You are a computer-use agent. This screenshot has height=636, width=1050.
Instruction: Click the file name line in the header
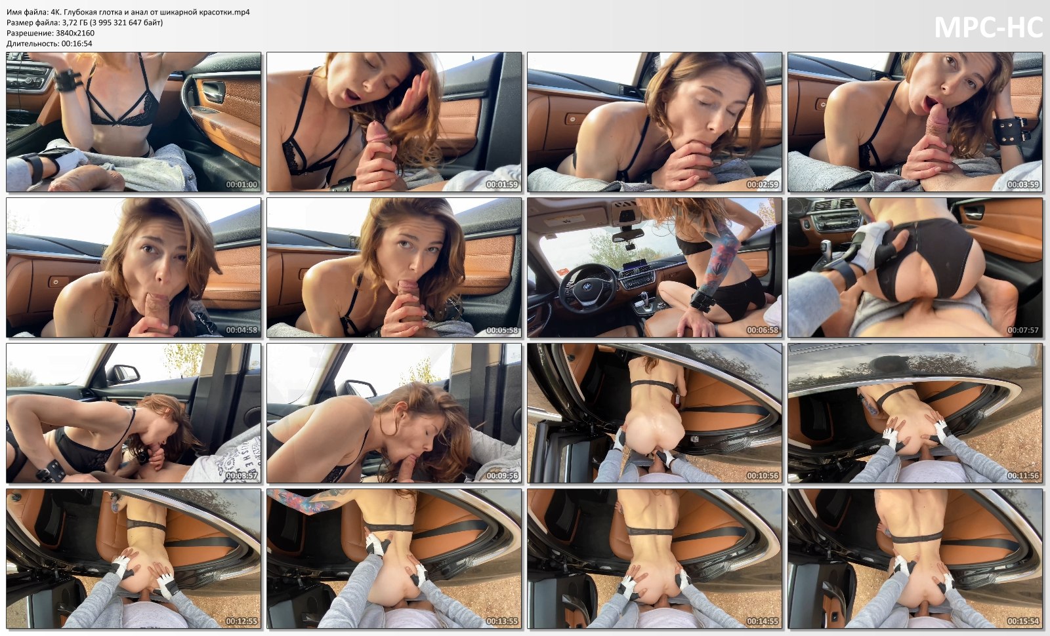(x=128, y=12)
